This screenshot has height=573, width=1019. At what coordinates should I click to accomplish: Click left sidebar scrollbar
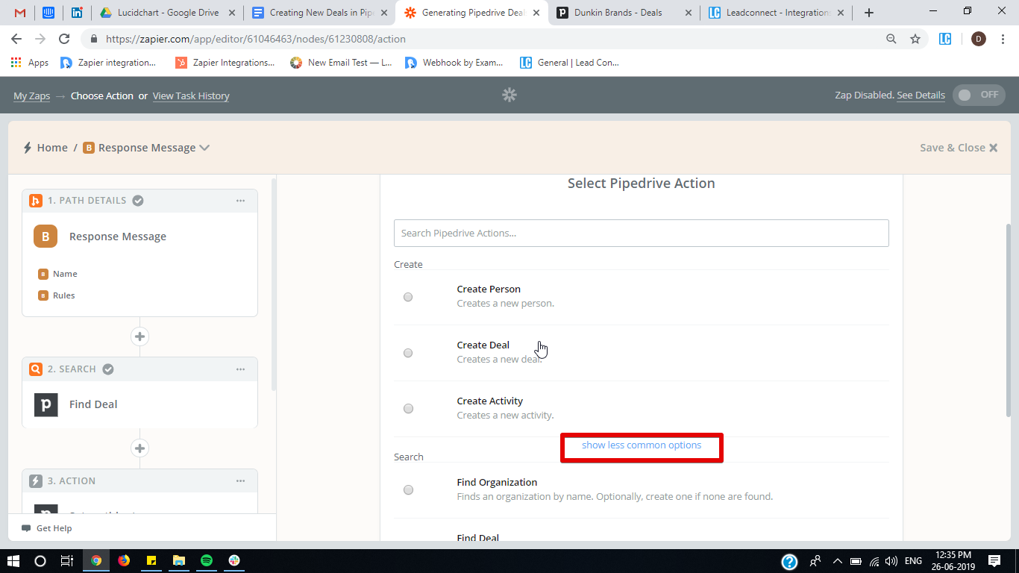273,284
